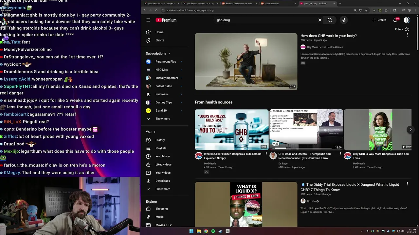Open the Diddy Trial Liquid X video title
This screenshot has width=419, height=235.
[x=350, y=187]
